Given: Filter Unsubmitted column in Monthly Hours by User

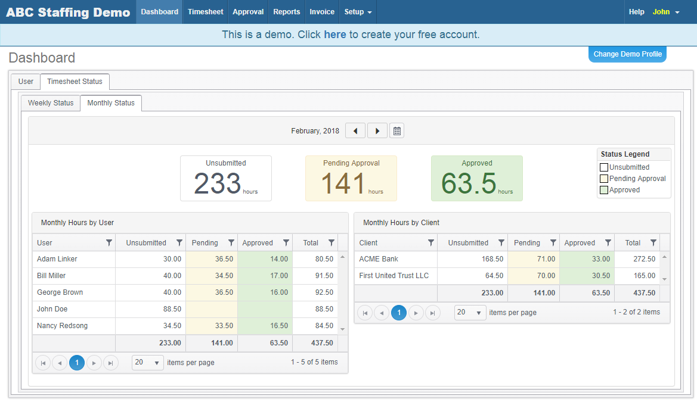Looking at the screenshot, I should pos(179,242).
